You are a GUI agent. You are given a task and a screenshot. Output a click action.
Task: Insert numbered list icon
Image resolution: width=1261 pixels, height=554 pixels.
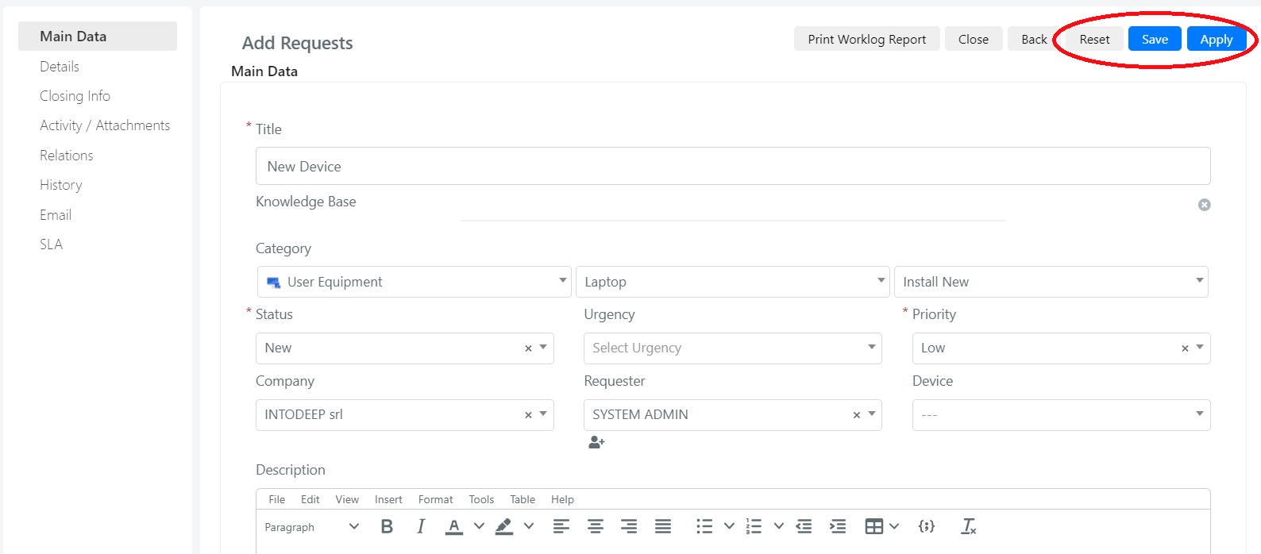tap(754, 526)
